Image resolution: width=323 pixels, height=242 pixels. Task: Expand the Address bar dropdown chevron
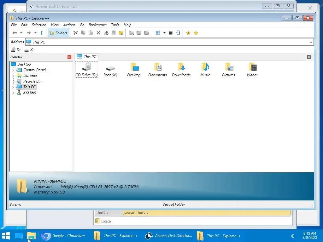pos(311,42)
